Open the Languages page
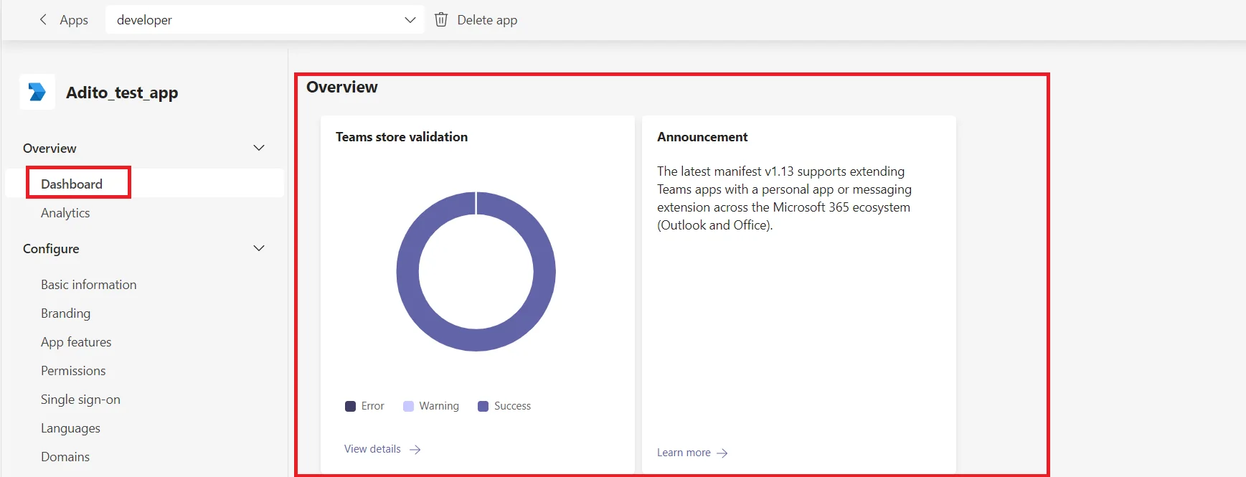This screenshot has width=1246, height=477. point(70,428)
